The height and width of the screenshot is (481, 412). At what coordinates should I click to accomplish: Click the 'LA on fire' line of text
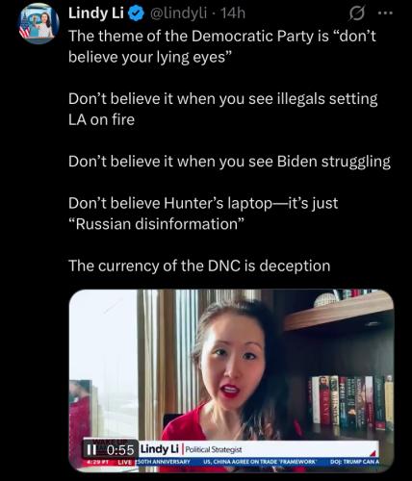coord(101,119)
